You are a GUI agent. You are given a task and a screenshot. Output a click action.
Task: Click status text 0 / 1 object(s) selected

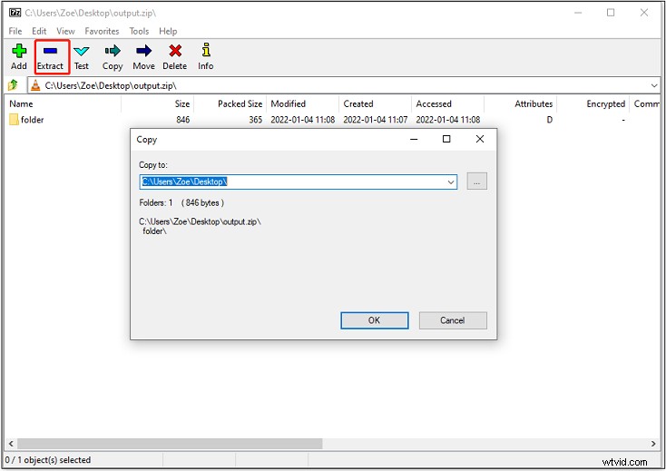click(48, 460)
